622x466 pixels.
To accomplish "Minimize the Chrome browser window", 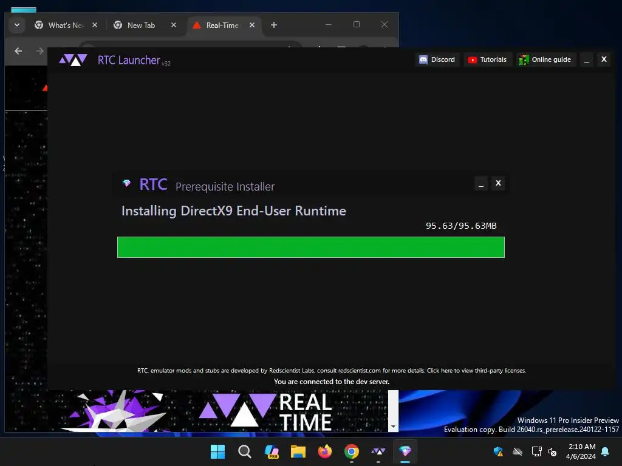I will pyautogui.click(x=329, y=24).
